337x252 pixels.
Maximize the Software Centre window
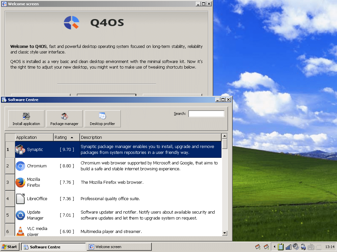(223, 100)
